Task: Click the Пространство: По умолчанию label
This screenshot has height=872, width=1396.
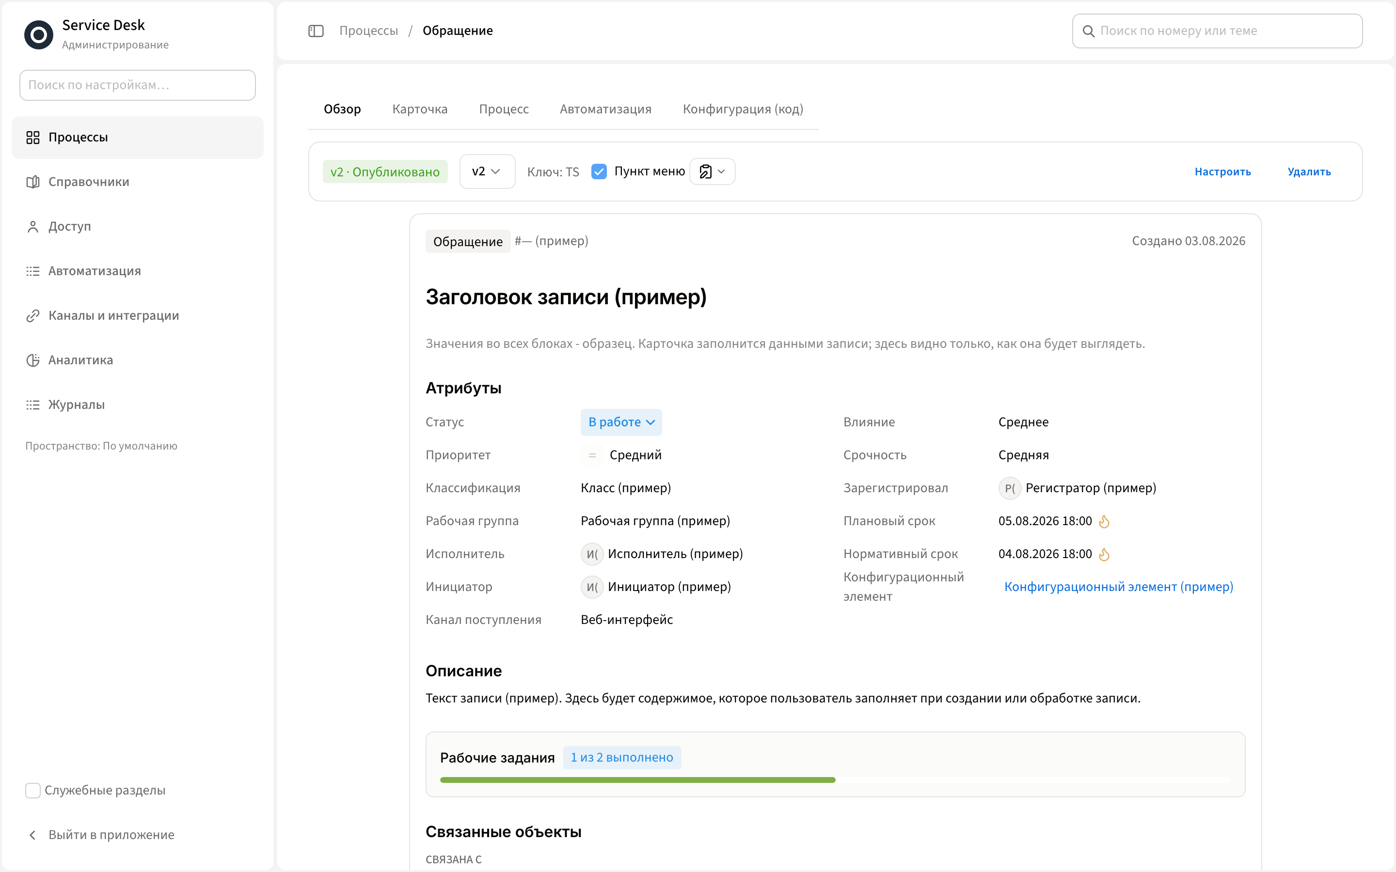Action: [x=101, y=446]
